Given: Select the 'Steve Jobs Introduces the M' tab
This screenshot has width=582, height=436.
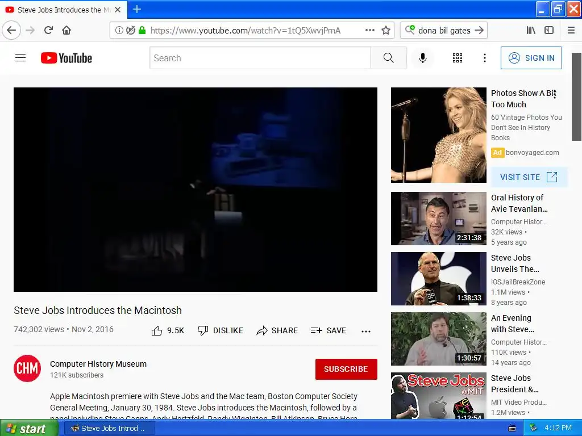Looking at the screenshot, I should (64, 10).
